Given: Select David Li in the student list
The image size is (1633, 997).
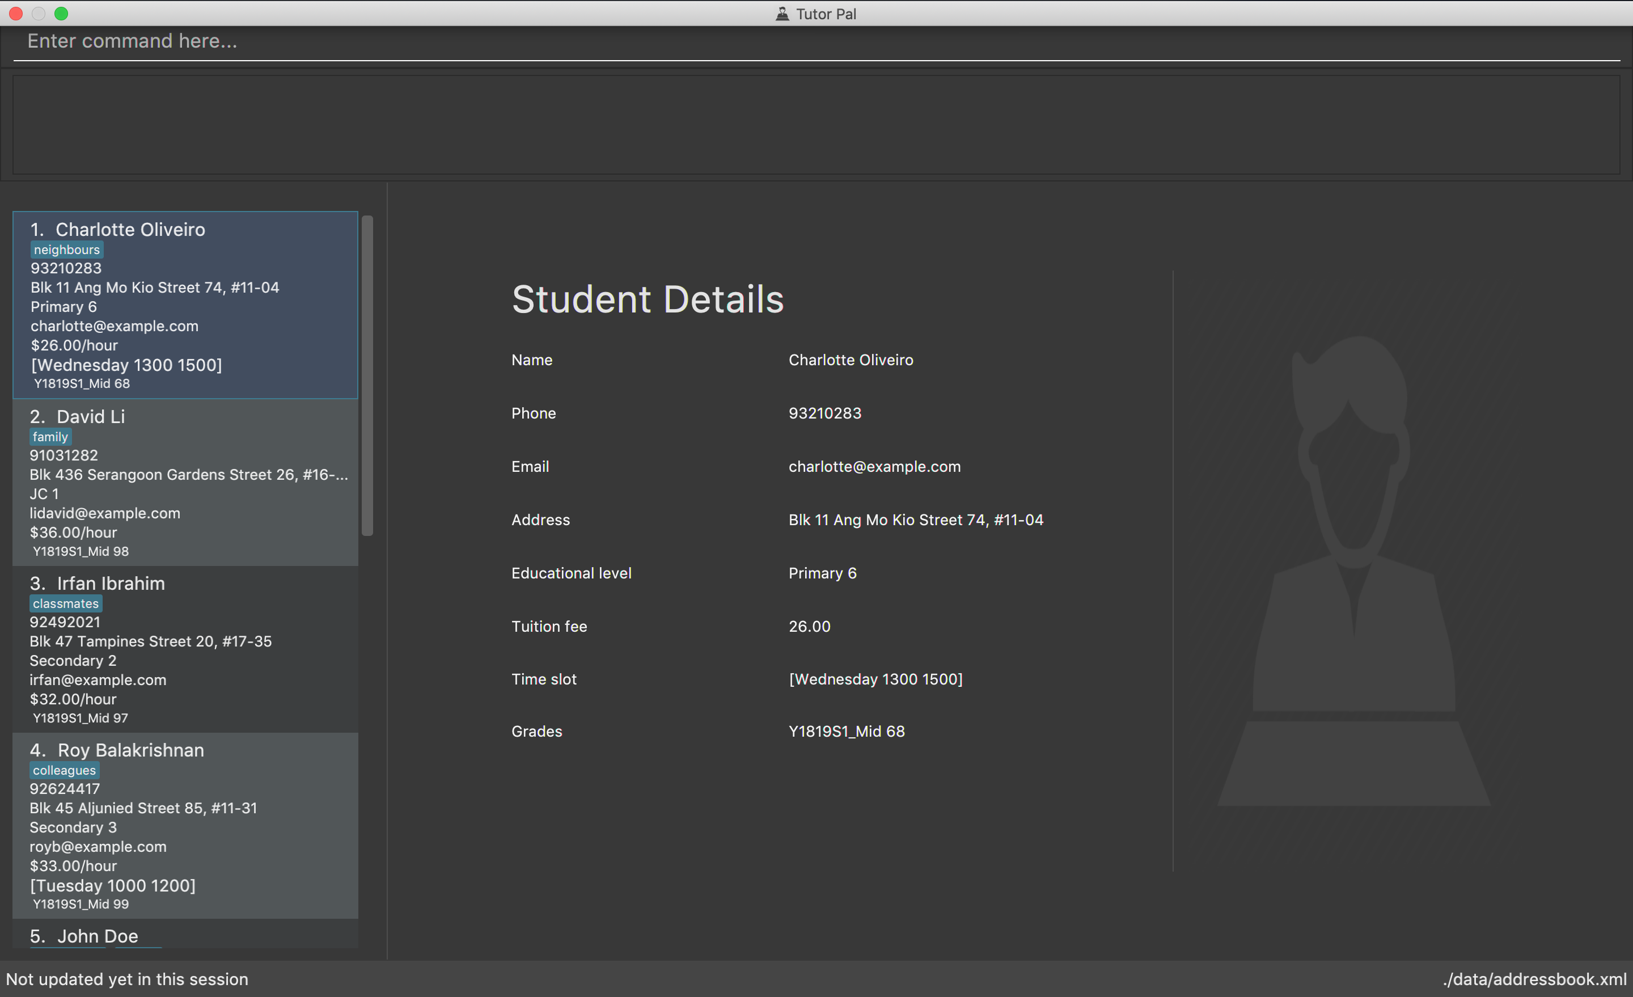Looking at the screenshot, I should click(185, 483).
